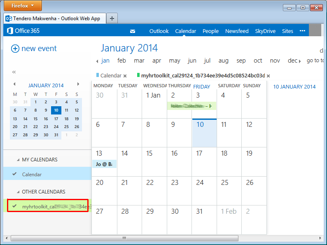
Task: Show earlier months with left arrow by jan
Action: click(97, 61)
